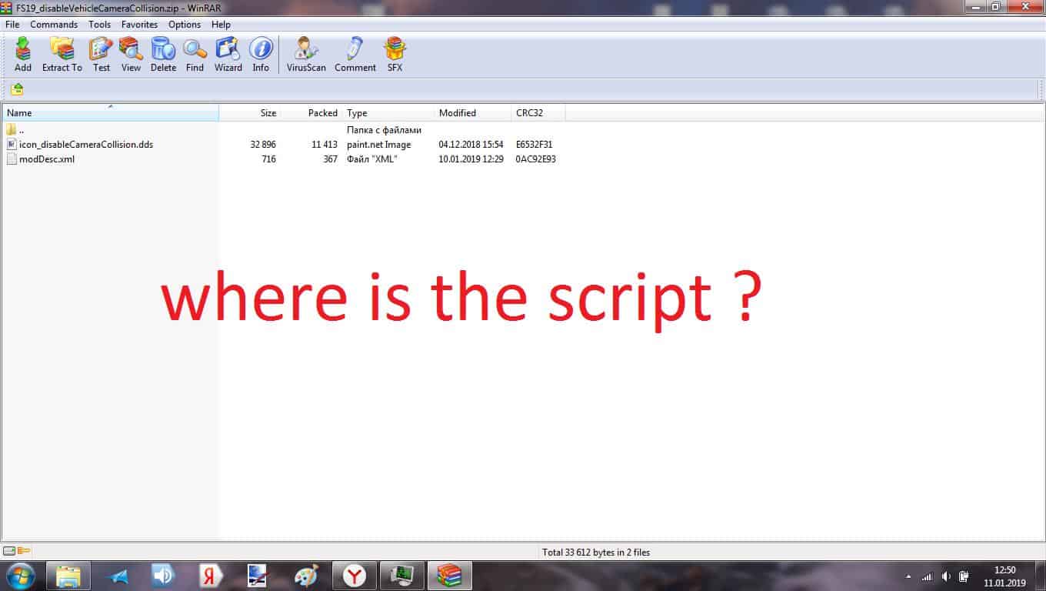Sort files by Size column header
The width and height of the screenshot is (1046, 591).
click(x=268, y=113)
